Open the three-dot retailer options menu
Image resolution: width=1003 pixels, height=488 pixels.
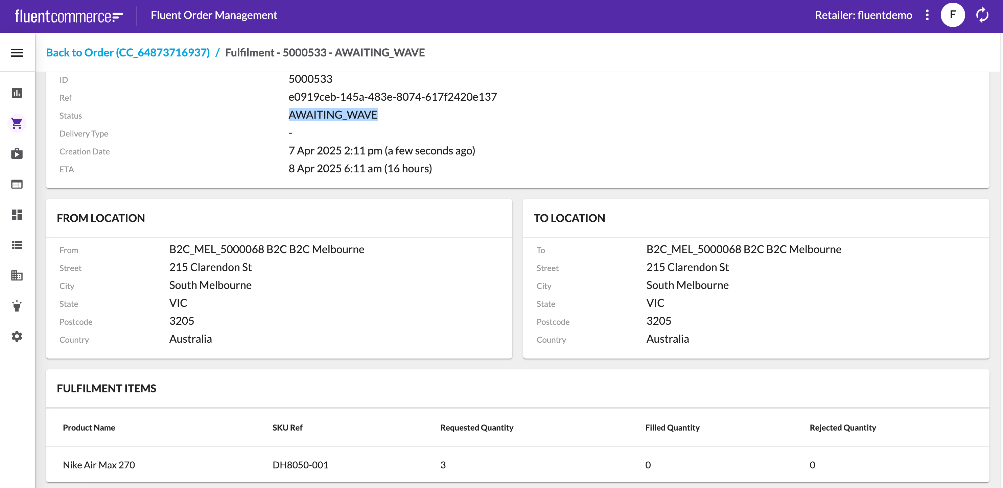pos(927,15)
